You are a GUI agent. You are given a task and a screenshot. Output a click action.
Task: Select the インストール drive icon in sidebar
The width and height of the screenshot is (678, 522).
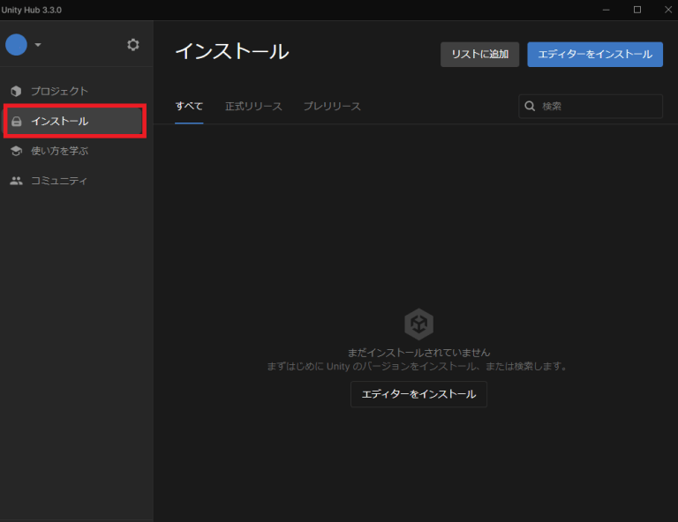coord(16,121)
